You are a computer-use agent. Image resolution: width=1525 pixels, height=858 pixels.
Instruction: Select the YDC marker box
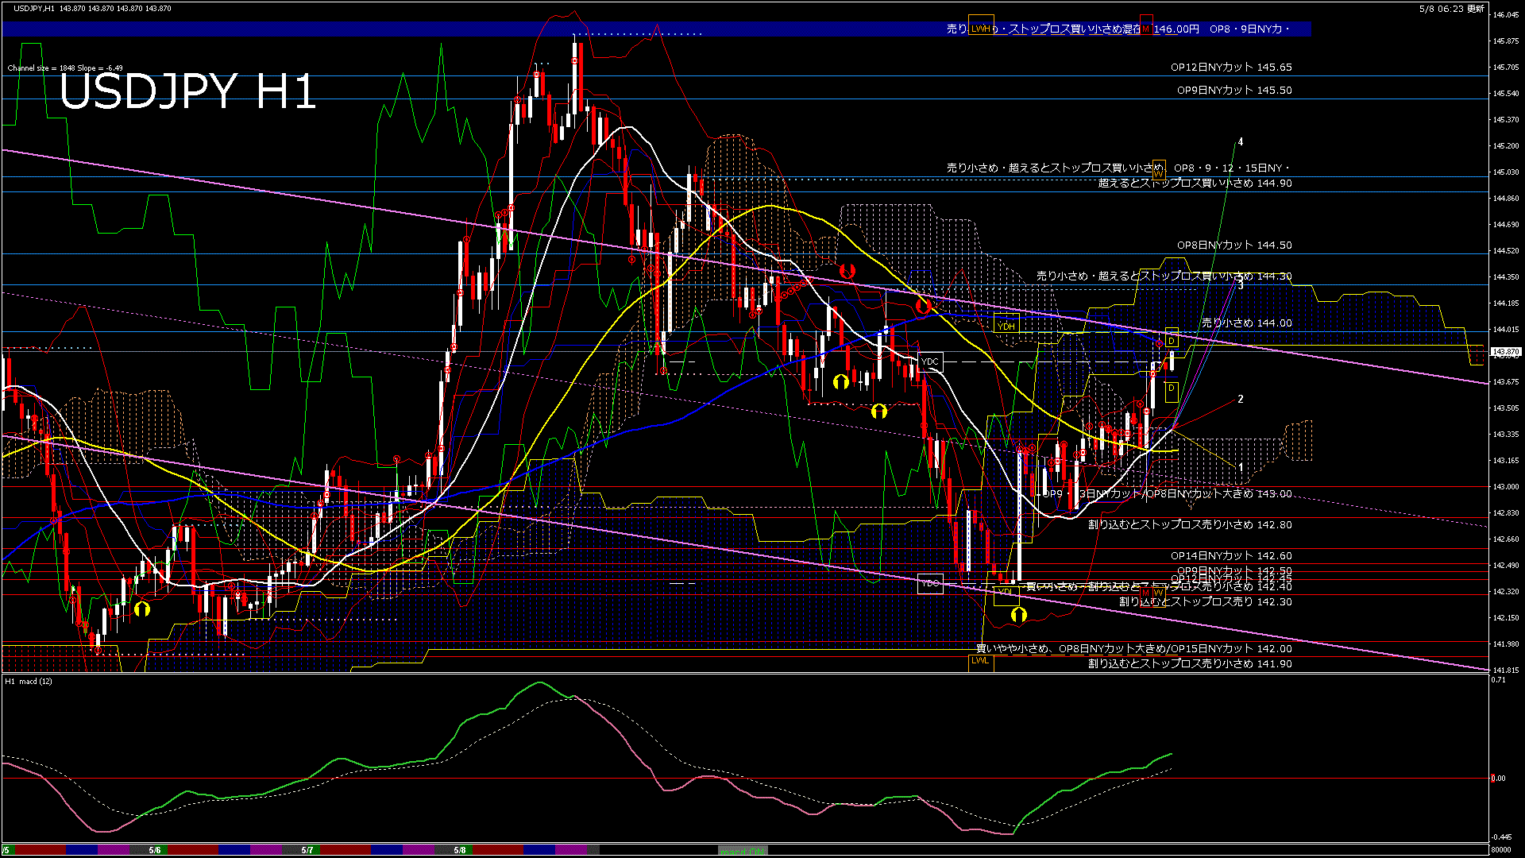930,362
